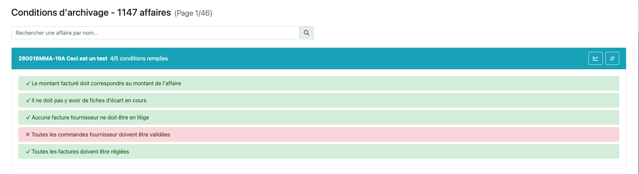Image resolution: width=639 pixels, height=174 pixels.
Task: Select 'Aucune facture fournisseur' en litige condition text
Action: (90, 118)
